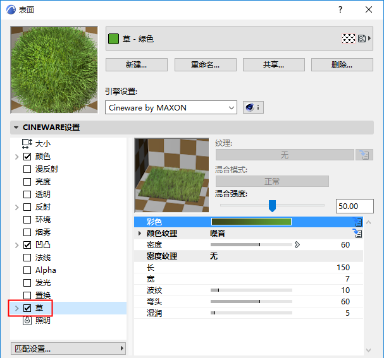Click the help question mark button
Viewport: 384px width, 358px height.
pyautogui.click(x=340, y=9)
